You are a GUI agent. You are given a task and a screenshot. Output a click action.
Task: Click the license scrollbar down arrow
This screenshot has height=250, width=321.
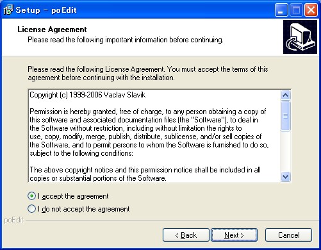click(x=286, y=177)
